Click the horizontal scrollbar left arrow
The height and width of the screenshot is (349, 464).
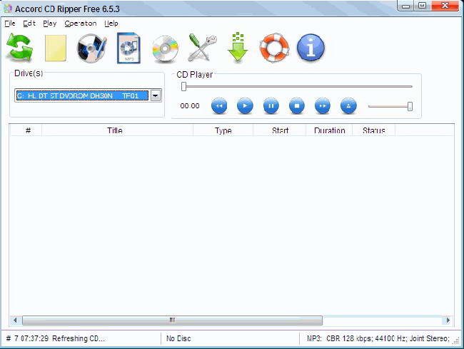click(x=15, y=320)
